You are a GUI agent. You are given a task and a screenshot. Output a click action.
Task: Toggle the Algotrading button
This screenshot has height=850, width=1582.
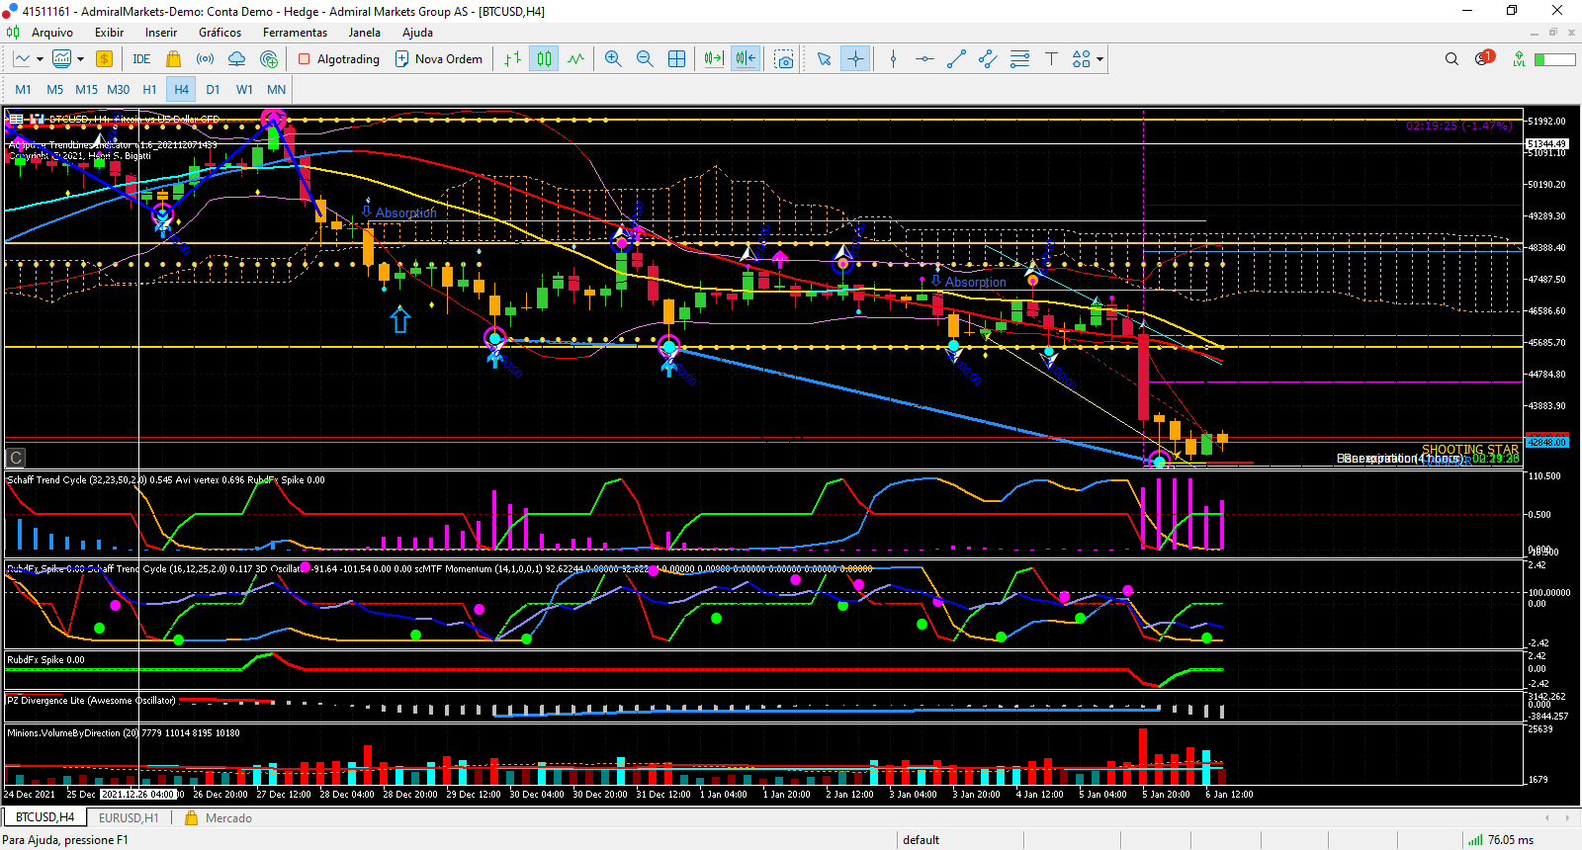339,59
